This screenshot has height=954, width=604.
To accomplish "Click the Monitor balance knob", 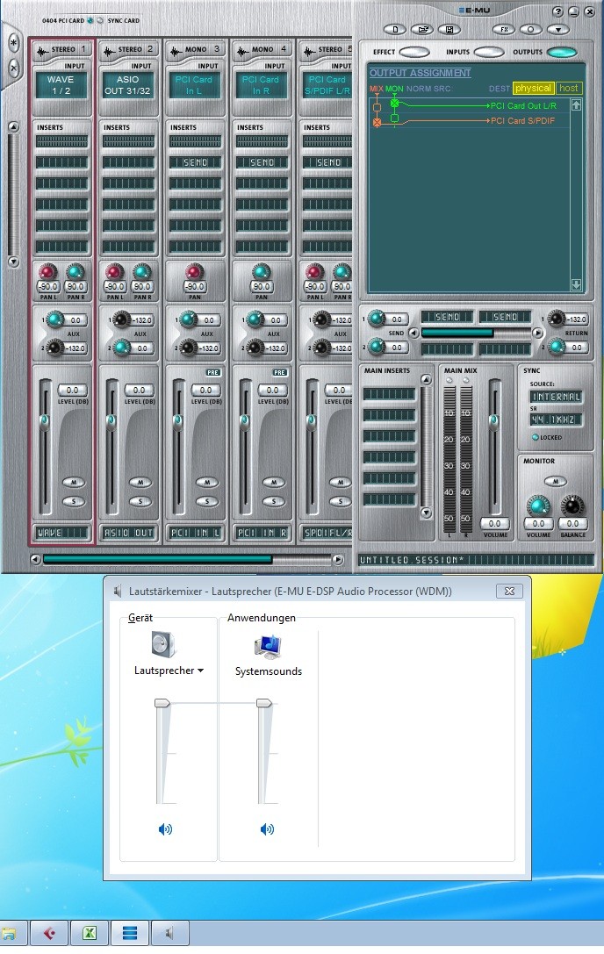I will 572,506.
